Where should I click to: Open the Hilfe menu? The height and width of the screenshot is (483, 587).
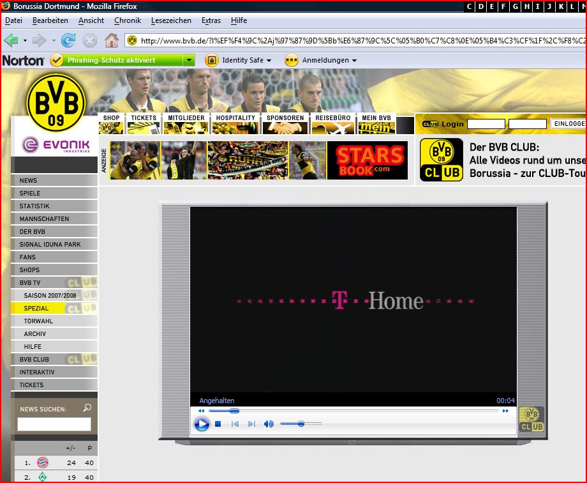point(239,20)
